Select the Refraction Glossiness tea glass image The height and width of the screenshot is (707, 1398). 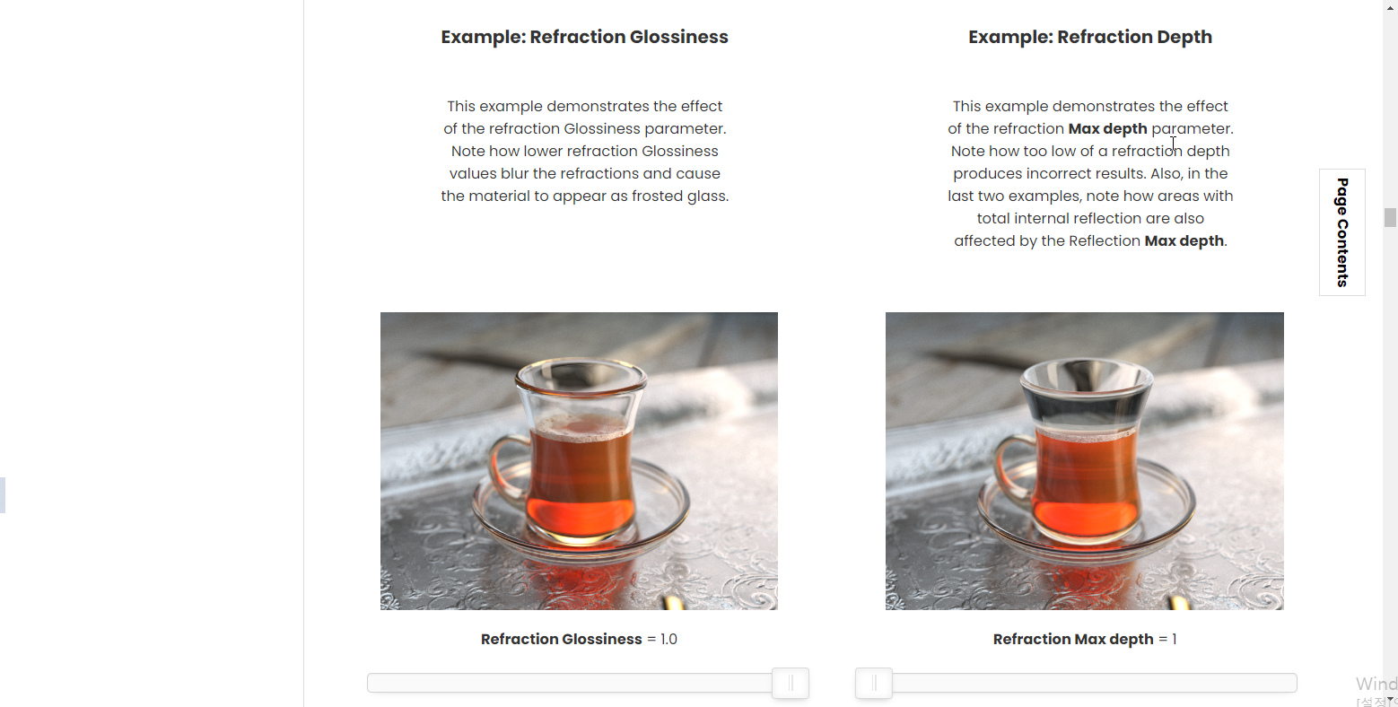pyautogui.click(x=579, y=461)
